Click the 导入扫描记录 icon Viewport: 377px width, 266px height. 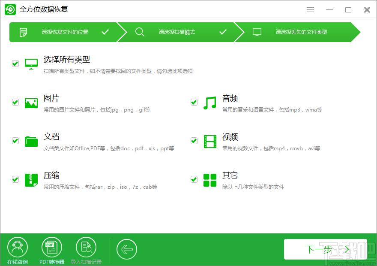click(86, 247)
